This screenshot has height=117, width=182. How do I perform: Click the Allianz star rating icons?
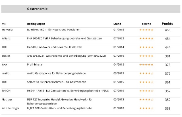pos(146,39)
